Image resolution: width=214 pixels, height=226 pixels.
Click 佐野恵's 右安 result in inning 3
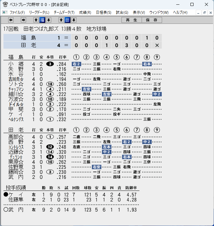pyautogui.click(x=97, y=167)
